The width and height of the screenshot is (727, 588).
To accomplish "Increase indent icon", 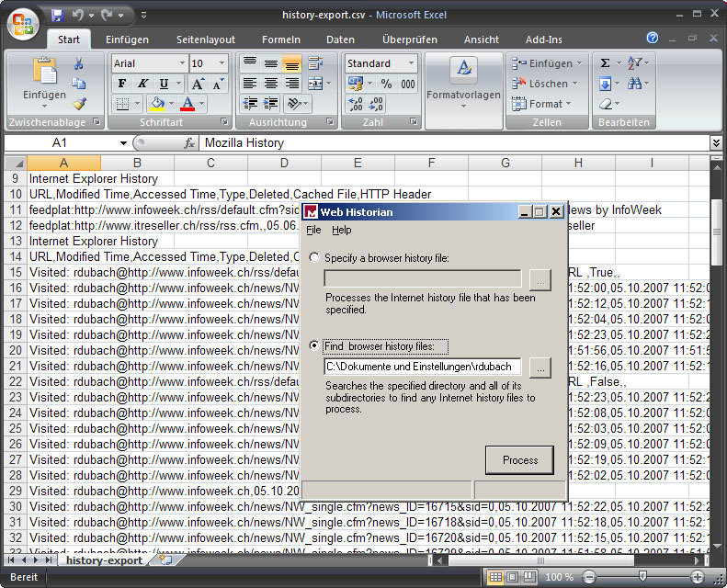I will pyautogui.click(x=271, y=103).
